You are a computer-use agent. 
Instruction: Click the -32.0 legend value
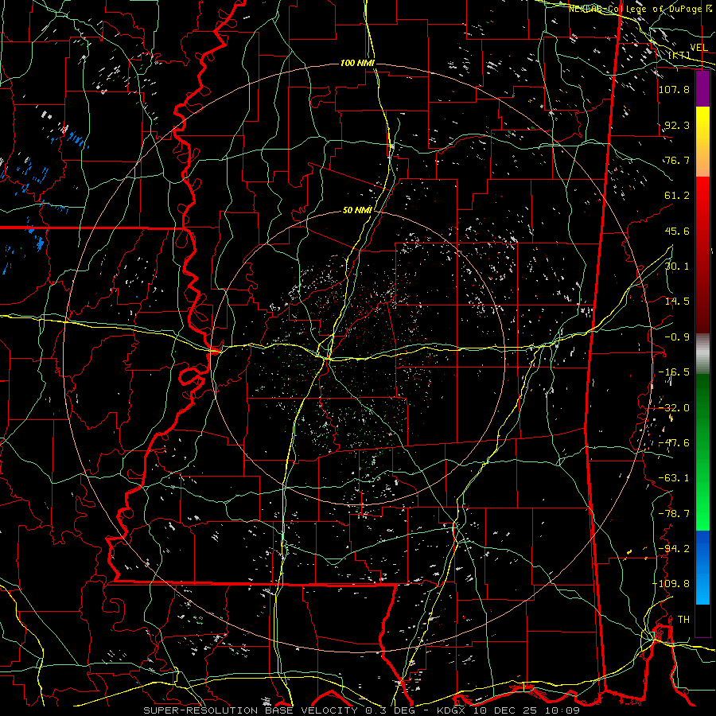coord(675,408)
